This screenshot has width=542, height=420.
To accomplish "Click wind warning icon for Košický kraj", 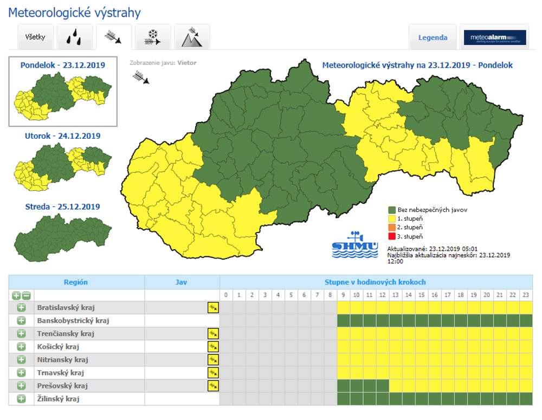I will (x=213, y=347).
